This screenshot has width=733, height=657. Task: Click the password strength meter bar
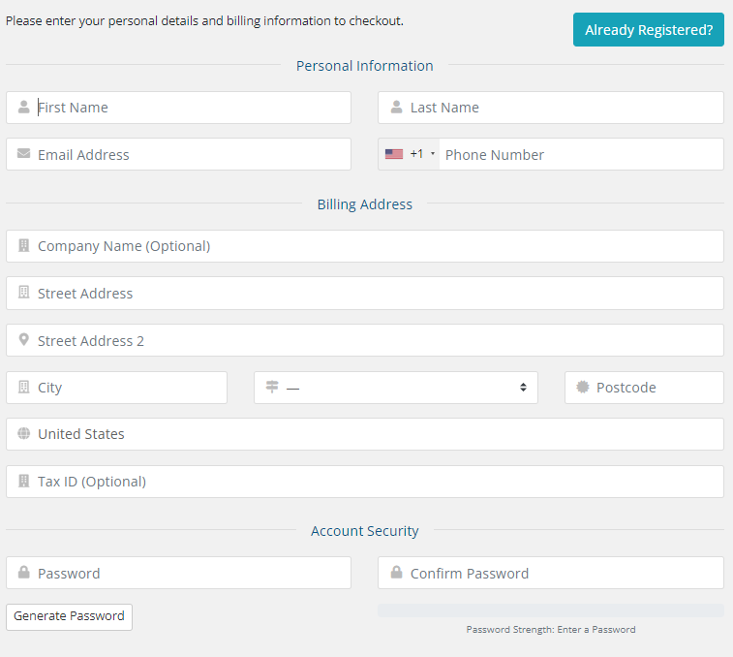pyautogui.click(x=550, y=610)
